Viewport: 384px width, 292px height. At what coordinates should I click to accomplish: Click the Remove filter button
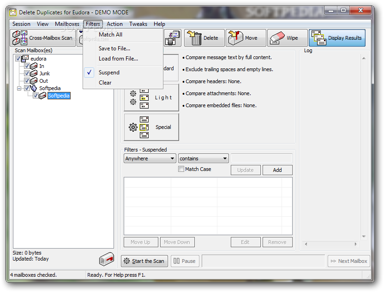(x=277, y=242)
